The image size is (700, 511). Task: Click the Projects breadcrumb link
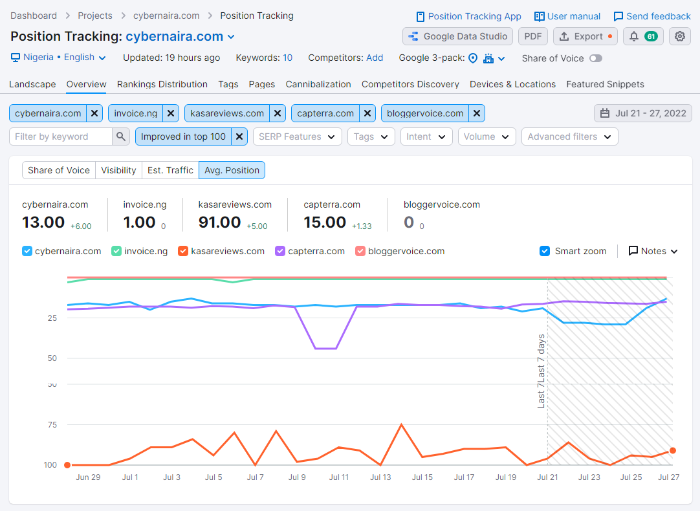click(95, 16)
